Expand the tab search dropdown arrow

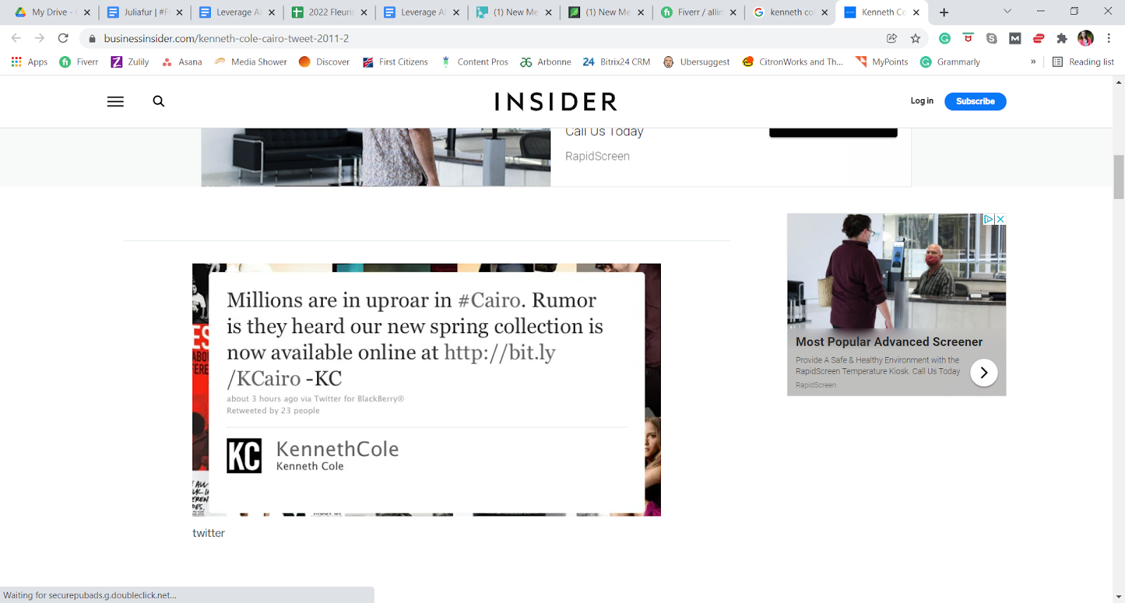(1007, 12)
